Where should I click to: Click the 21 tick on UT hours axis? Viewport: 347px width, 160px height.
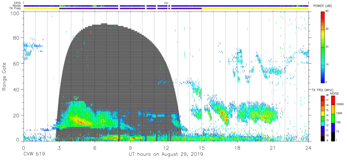click(273, 148)
